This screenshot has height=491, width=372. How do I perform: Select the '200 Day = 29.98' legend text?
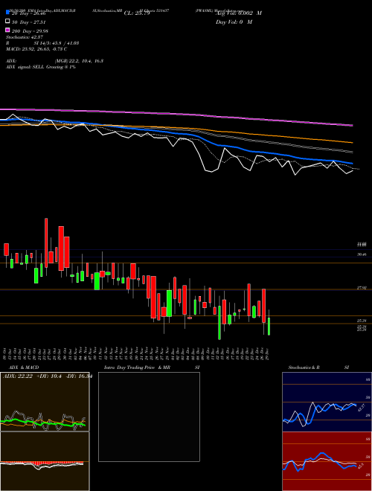click(x=30, y=31)
